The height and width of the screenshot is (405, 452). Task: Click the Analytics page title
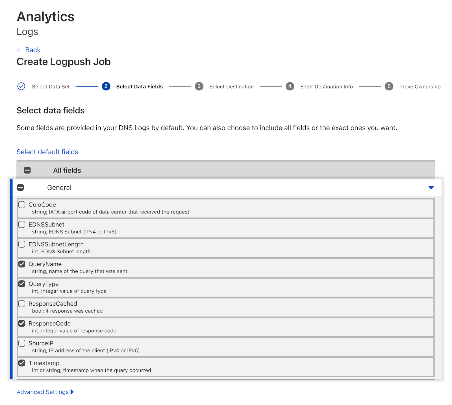(x=45, y=17)
